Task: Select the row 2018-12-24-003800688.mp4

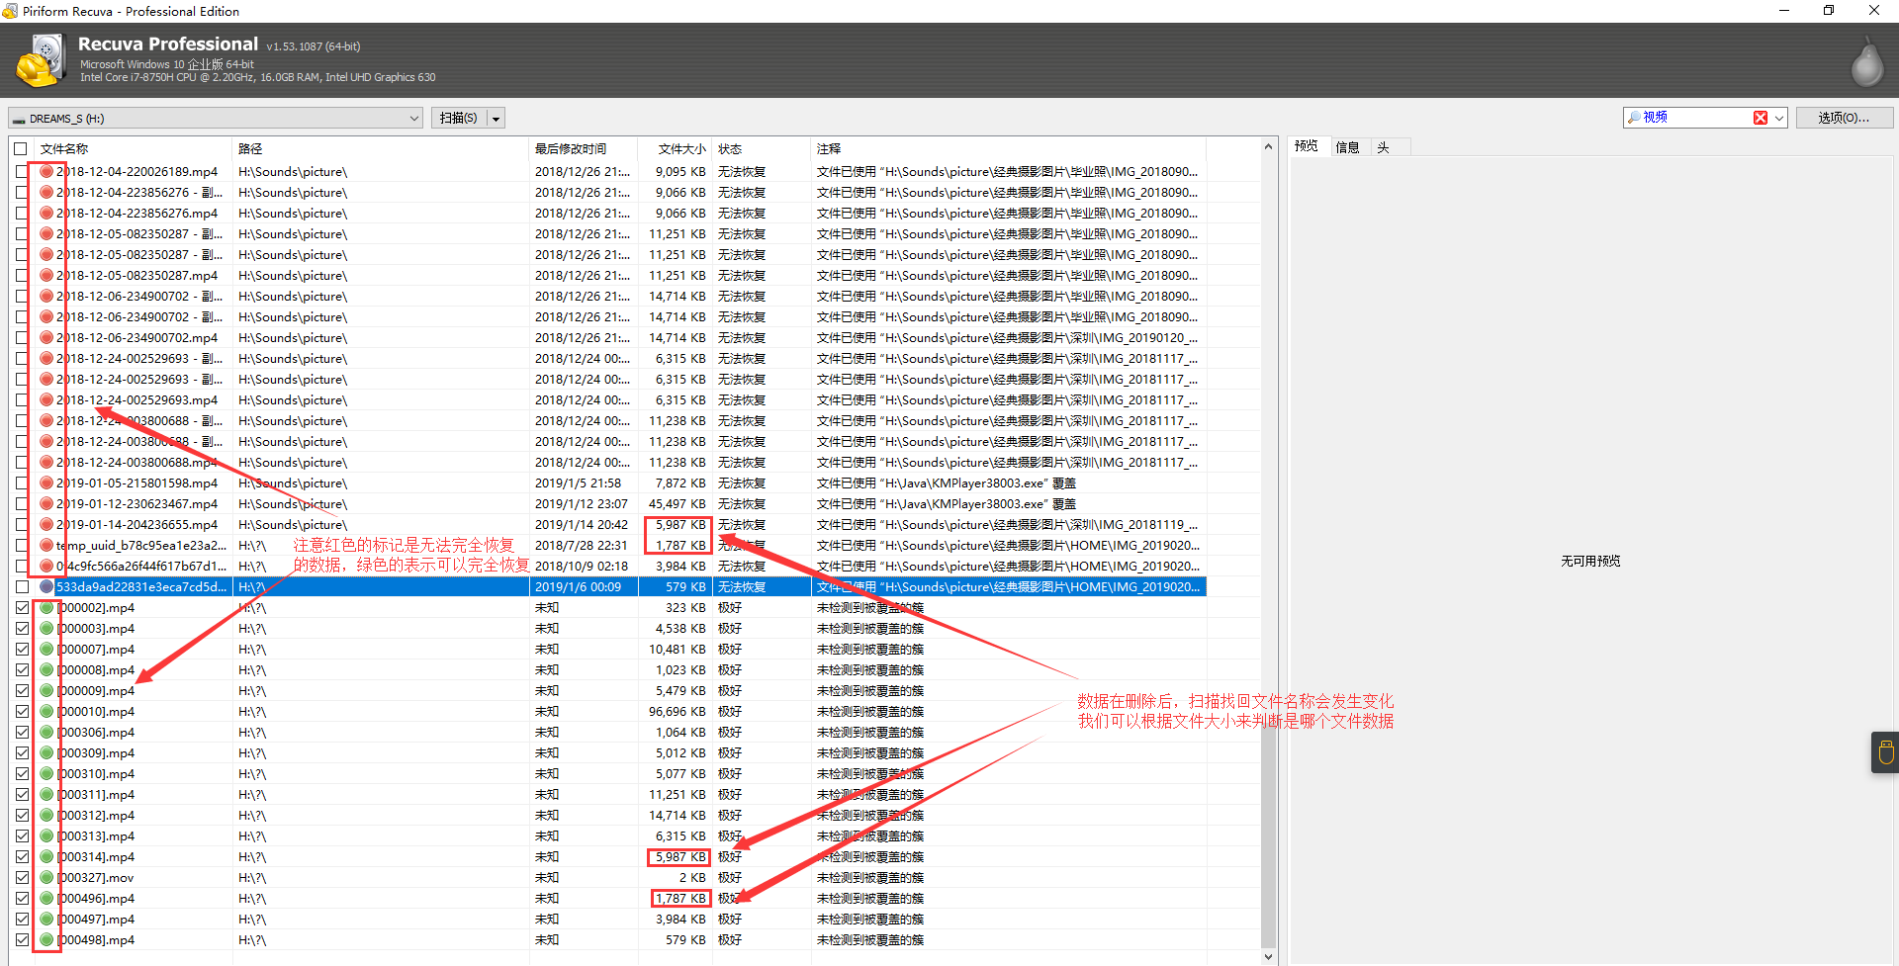Action: [x=608, y=463]
